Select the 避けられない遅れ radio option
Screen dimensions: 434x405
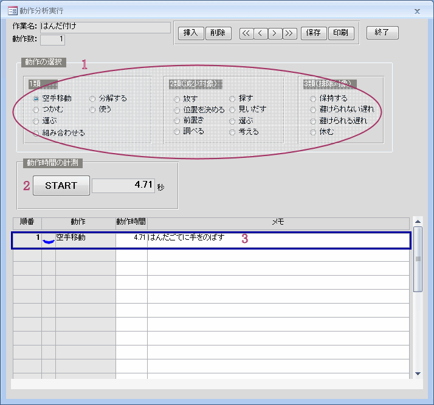click(313, 110)
